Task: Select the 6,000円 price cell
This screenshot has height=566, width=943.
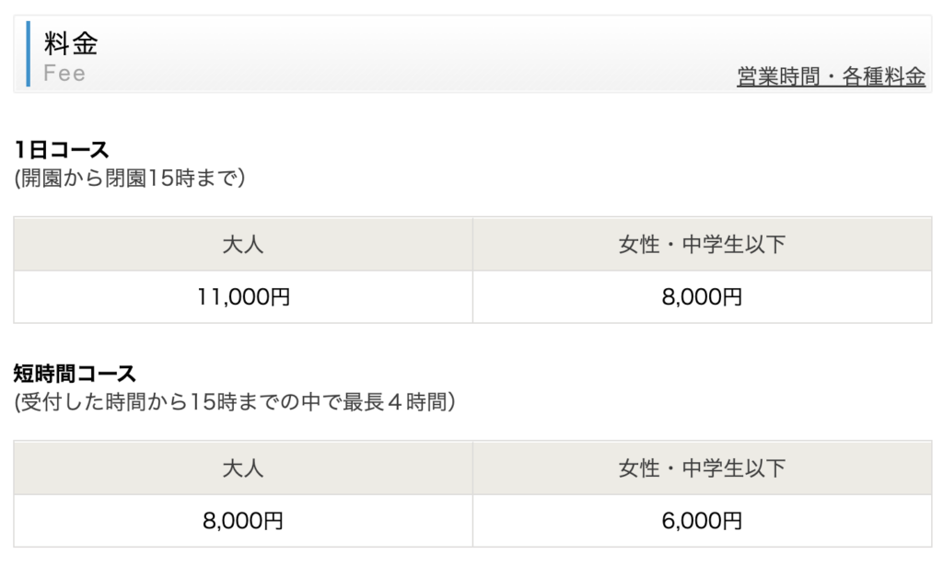Action: click(x=702, y=521)
